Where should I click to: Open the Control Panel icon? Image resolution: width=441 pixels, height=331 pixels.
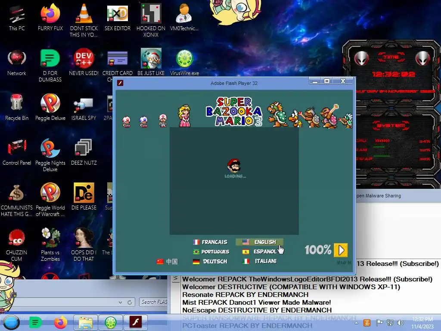point(17,152)
